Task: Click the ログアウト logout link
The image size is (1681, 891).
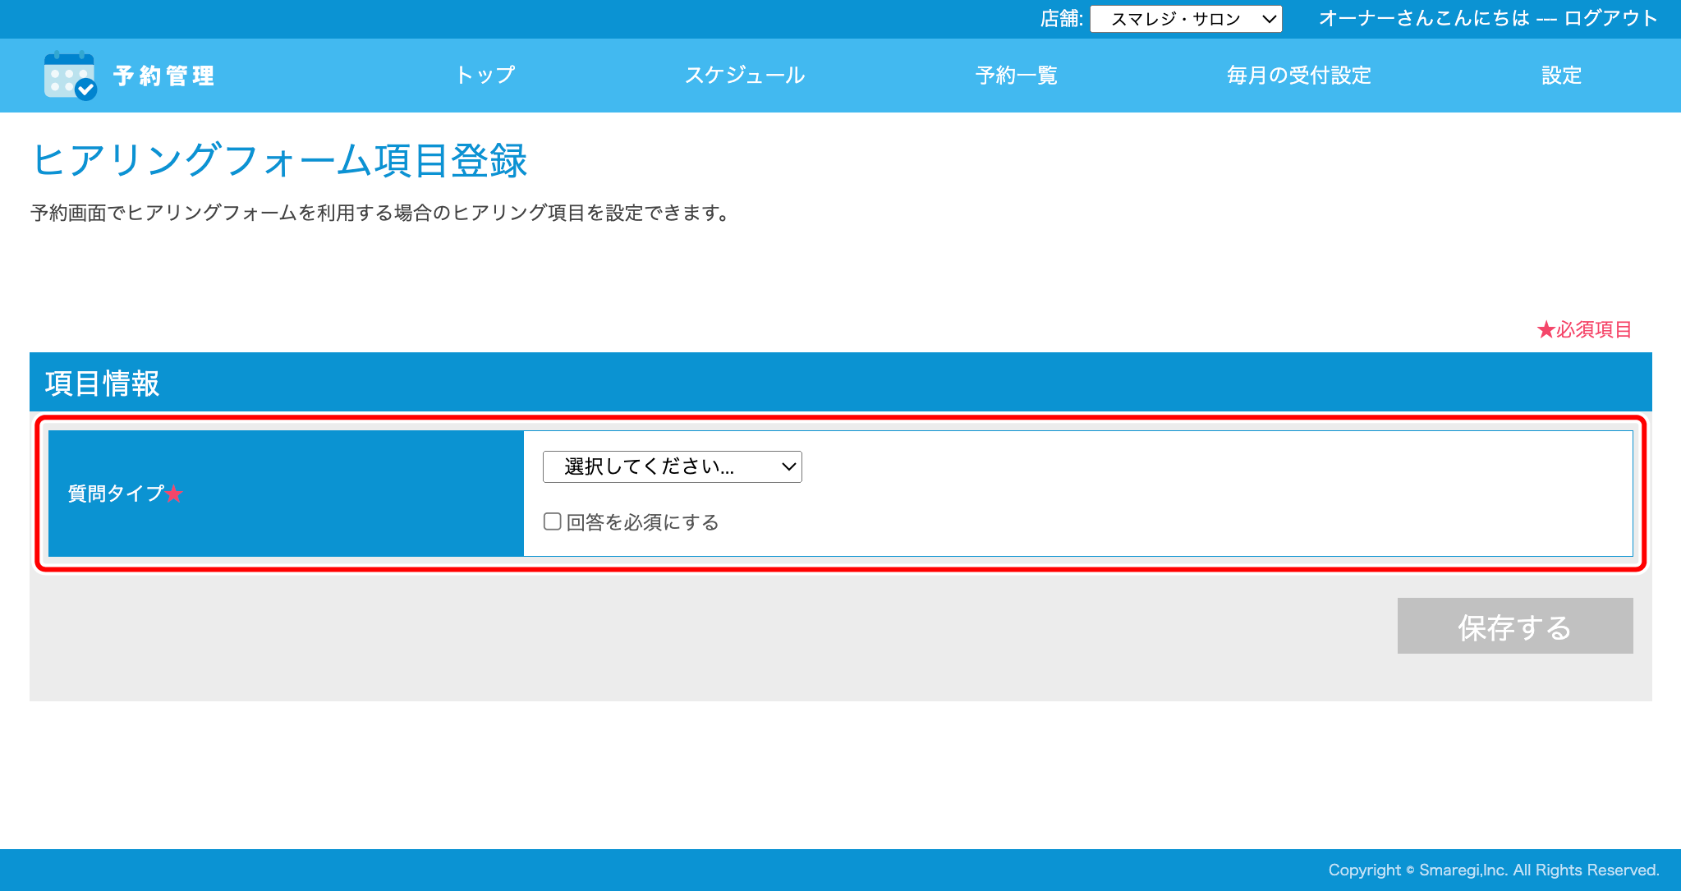Action: tap(1609, 18)
